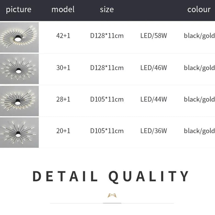The image size is (215, 215).
Task: Click the LED/46W power text
Action: point(154,68)
